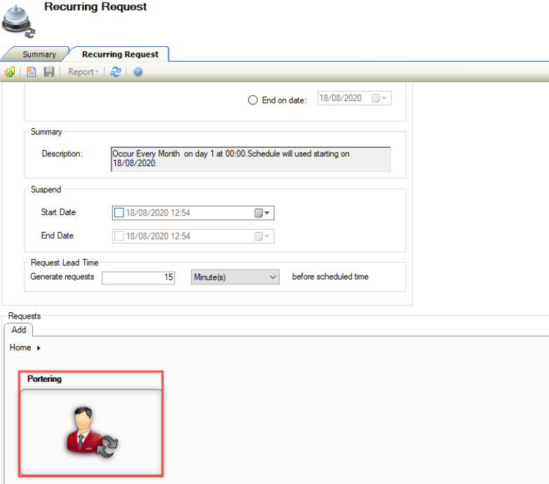This screenshot has width=549, height=484.
Task: Enable the Suspend Start Date checkbox
Action: 118,213
